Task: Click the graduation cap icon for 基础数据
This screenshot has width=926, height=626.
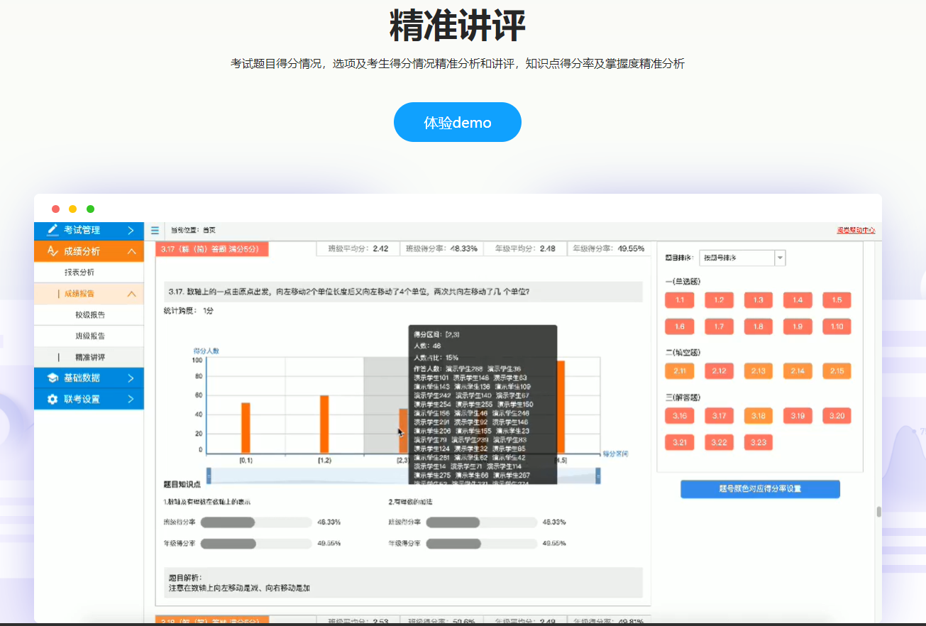Action: 53,378
